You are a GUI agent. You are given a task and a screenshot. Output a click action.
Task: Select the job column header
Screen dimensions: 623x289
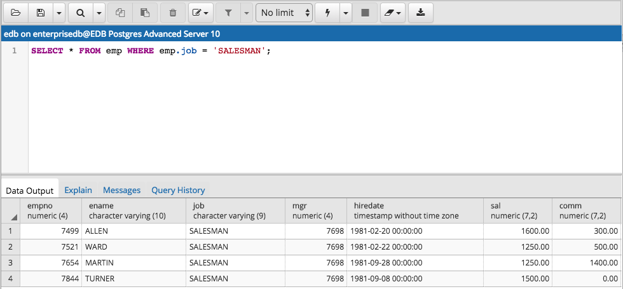236,211
